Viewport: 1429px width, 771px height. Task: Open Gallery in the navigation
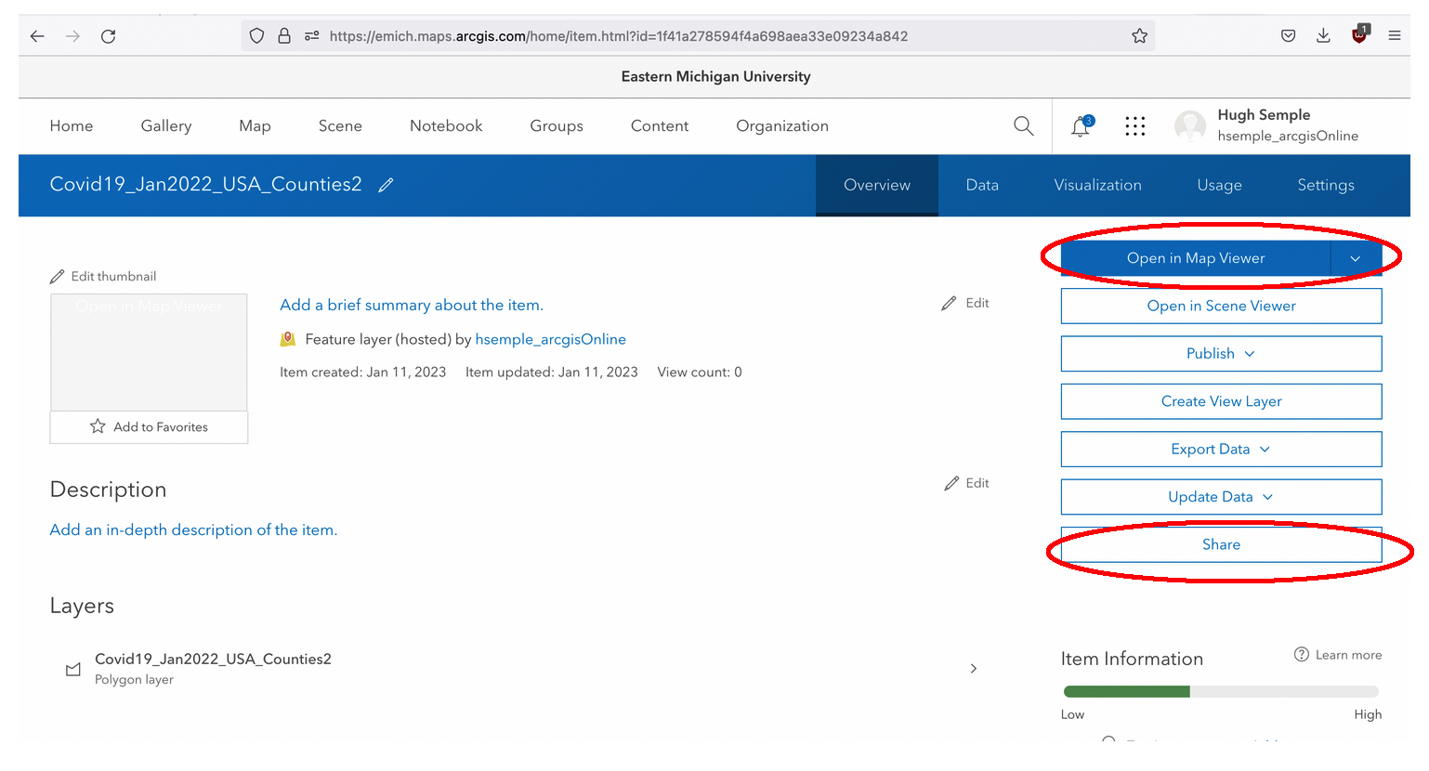(166, 126)
